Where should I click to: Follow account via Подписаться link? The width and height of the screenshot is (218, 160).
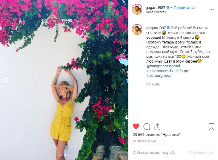[x=185, y=8]
